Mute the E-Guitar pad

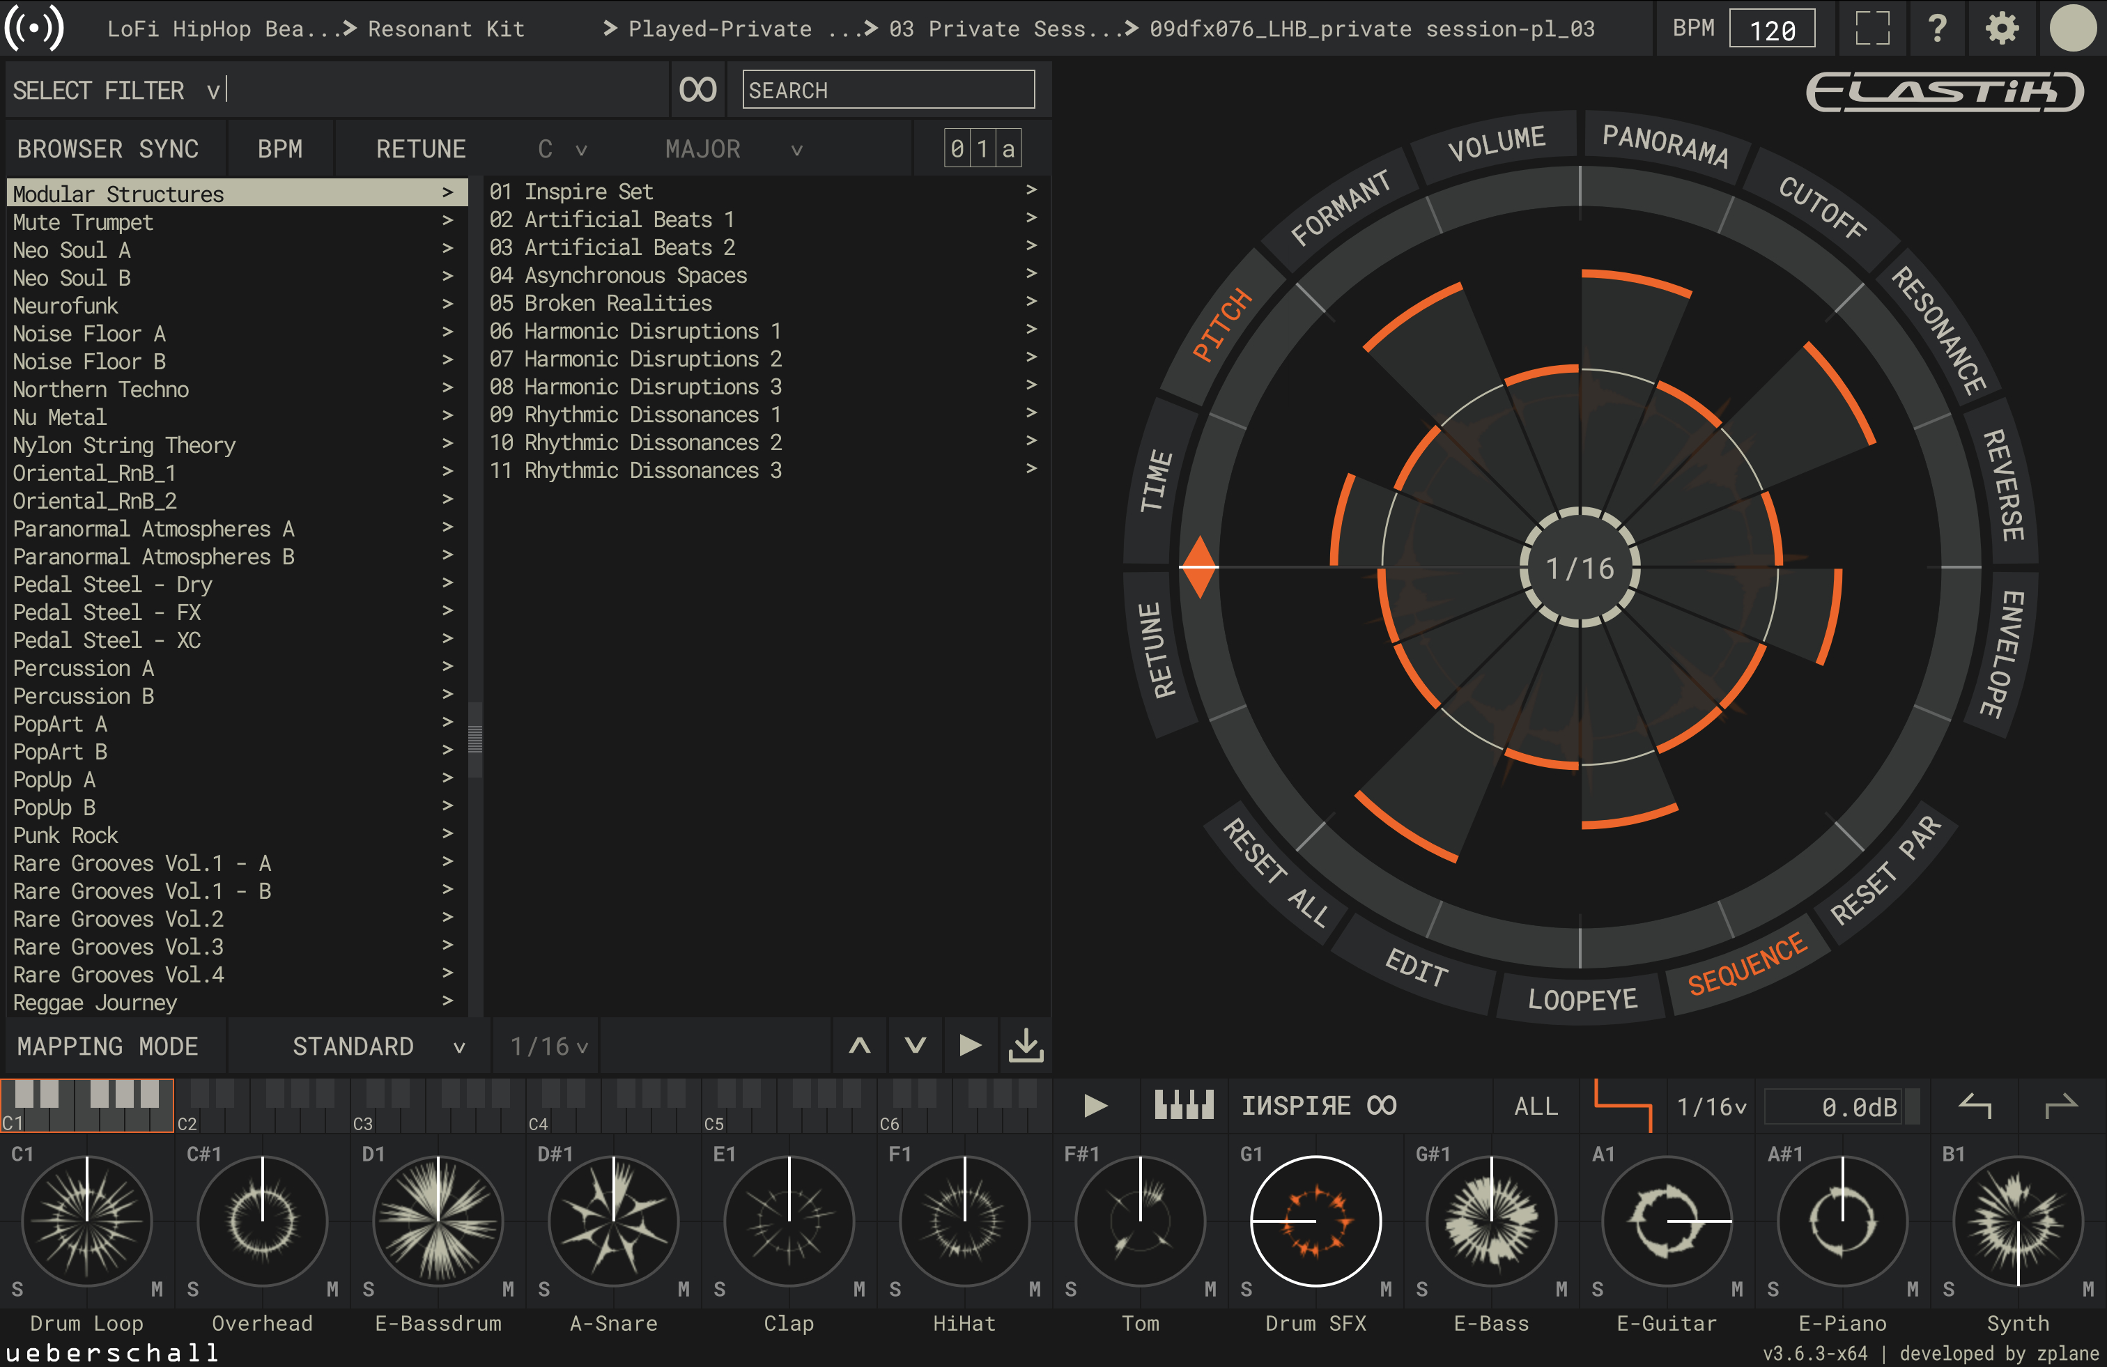pyautogui.click(x=1736, y=1289)
